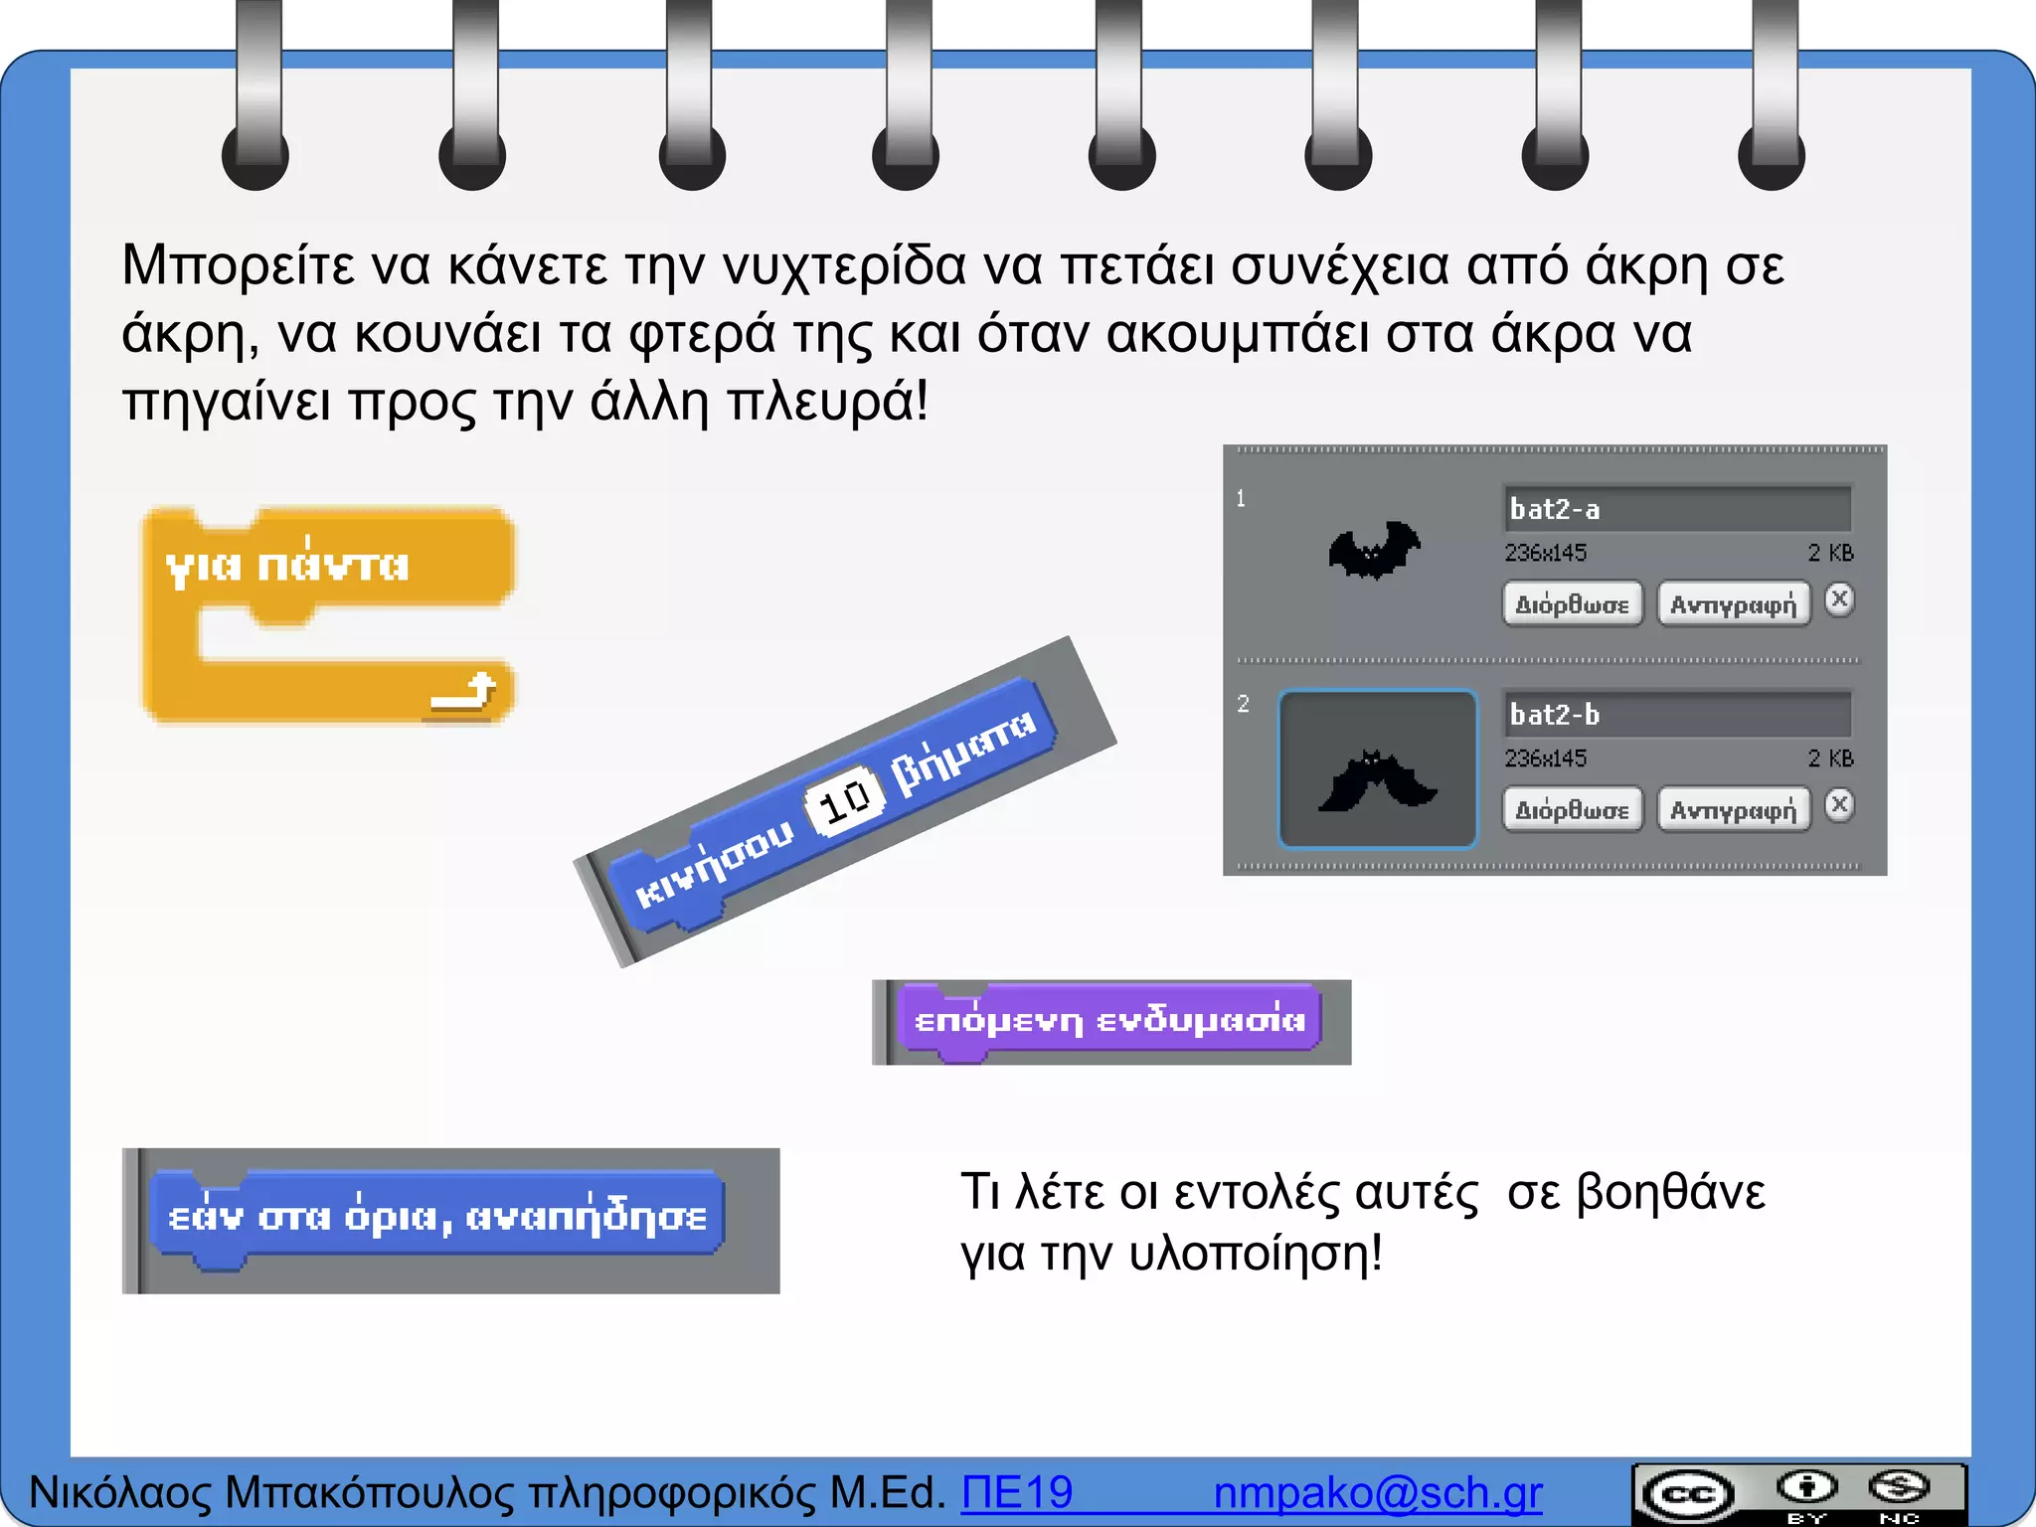This screenshot has height=1527, width=2036.
Task: Delete the bat2-a costume with its X
Action: (1839, 599)
